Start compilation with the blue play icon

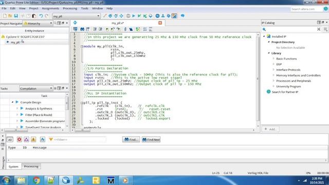coord(134,16)
